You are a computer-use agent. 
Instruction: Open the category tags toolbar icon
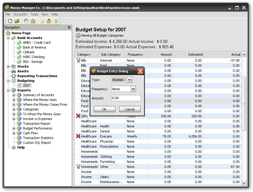tap(42, 21)
